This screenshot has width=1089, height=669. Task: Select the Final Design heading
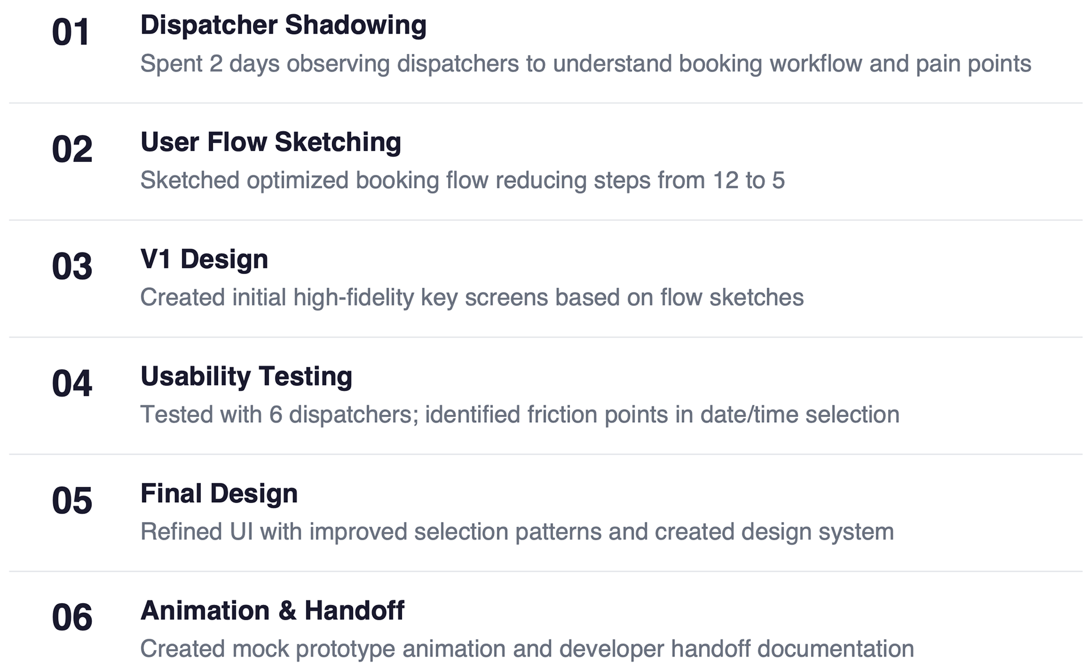pos(219,494)
